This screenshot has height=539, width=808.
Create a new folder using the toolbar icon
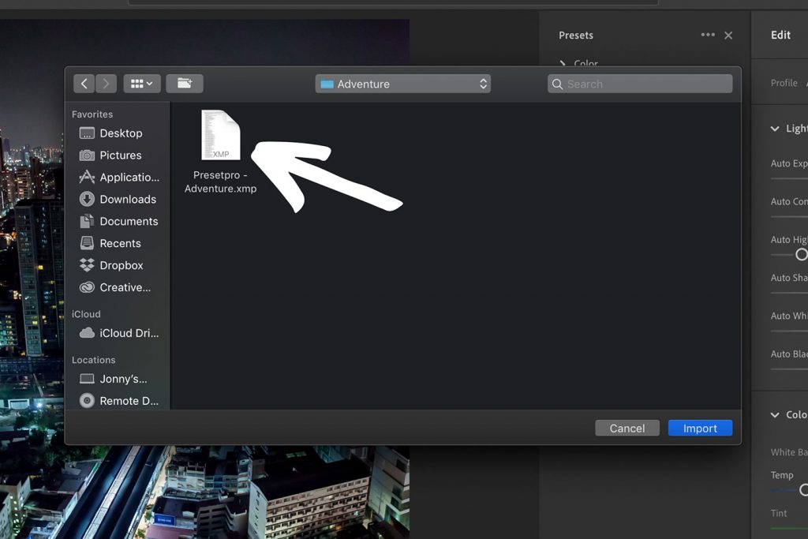pos(185,83)
